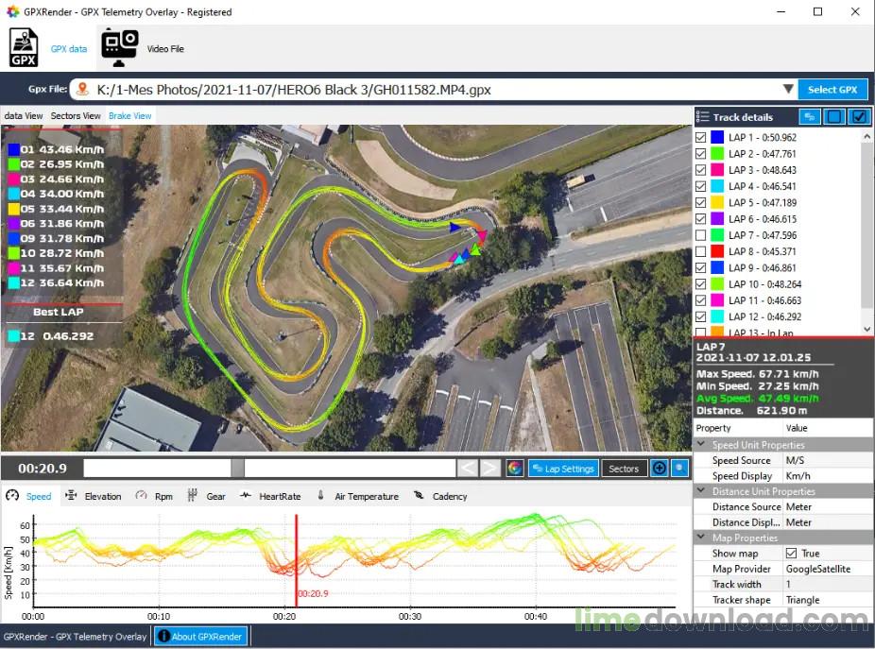The image size is (875, 649).
Task: Click the plus circle zoom icon
Action: 659,469
